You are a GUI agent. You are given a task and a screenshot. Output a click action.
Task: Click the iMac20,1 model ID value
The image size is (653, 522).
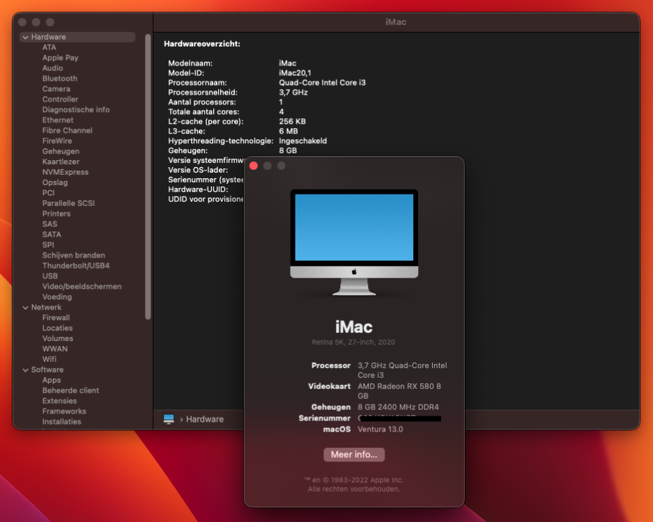[295, 73]
